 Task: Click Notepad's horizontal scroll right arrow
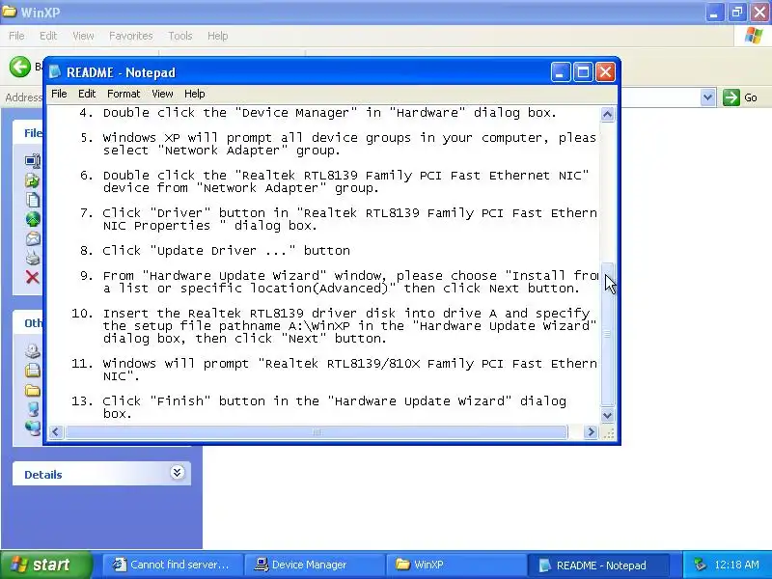(591, 432)
